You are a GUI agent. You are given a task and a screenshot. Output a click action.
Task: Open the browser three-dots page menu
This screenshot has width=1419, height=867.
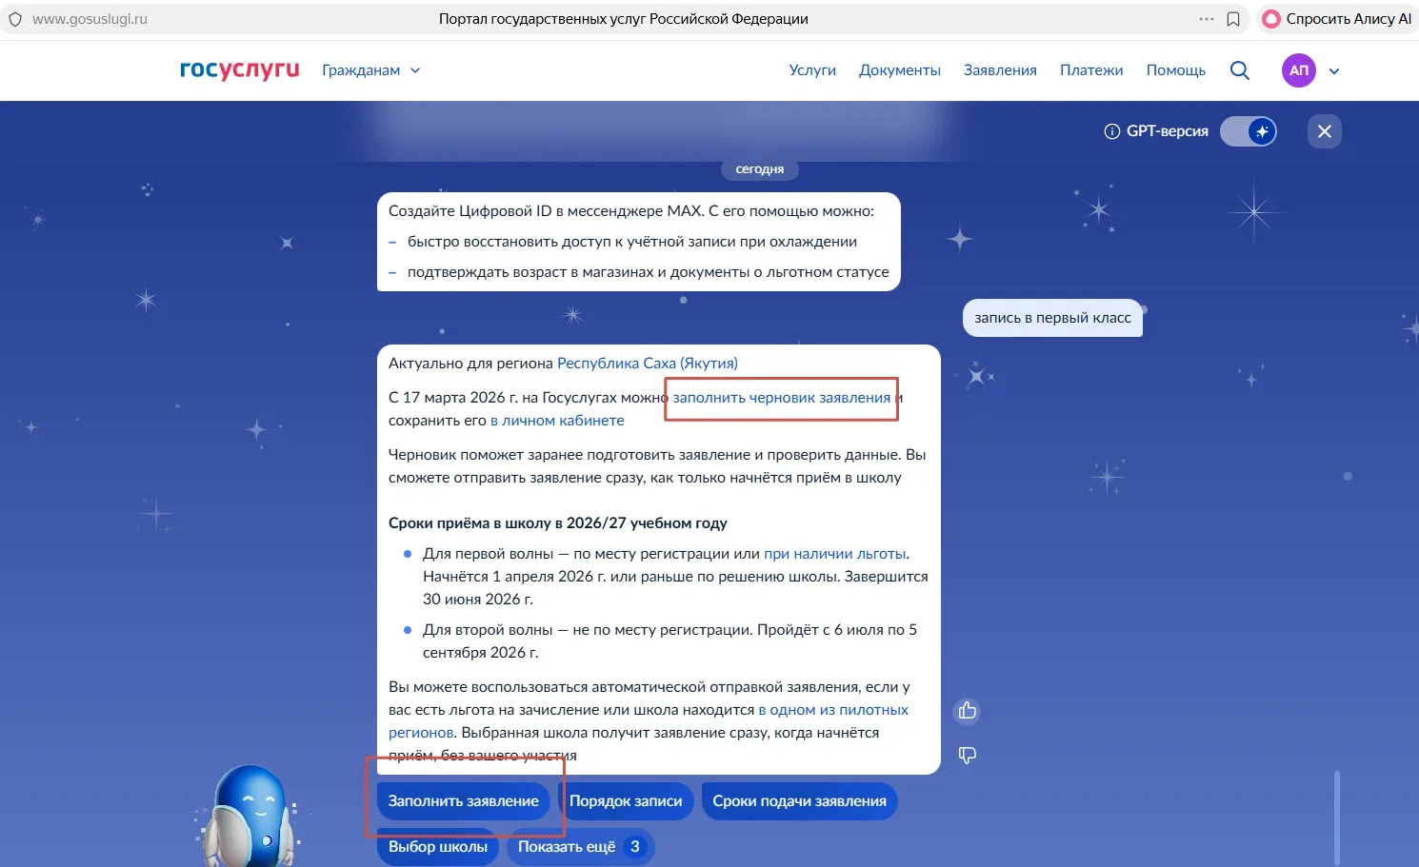1207,19
